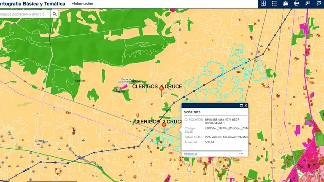
Task: Click the CLERIGOS 2 CRUCE map pin
Action: [164, 125]
